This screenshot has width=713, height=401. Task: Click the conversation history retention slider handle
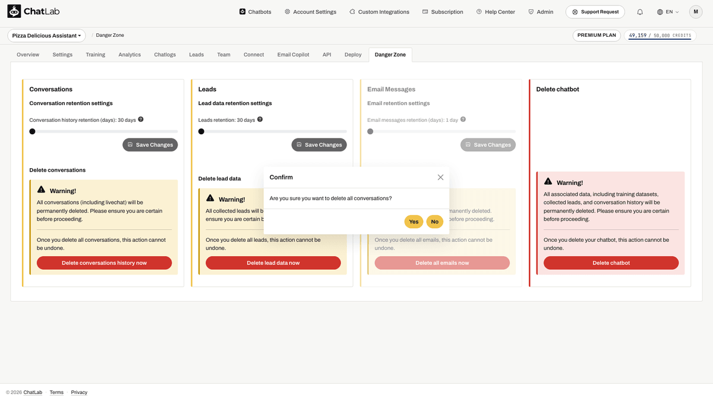tap(33, 131)
